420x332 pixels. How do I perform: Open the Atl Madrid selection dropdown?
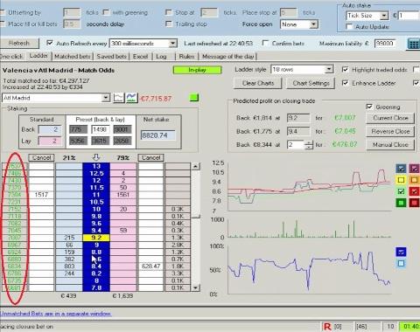click(106, 98)
